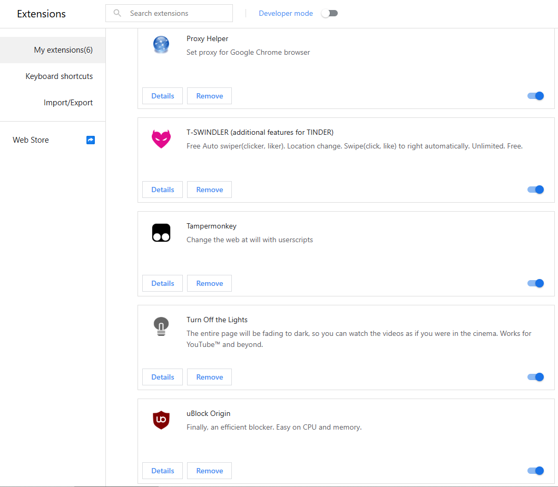Viewport: 558px width, 487px height.
Task: Open Keyboard shortcuts section
Action: click(59, 76)
